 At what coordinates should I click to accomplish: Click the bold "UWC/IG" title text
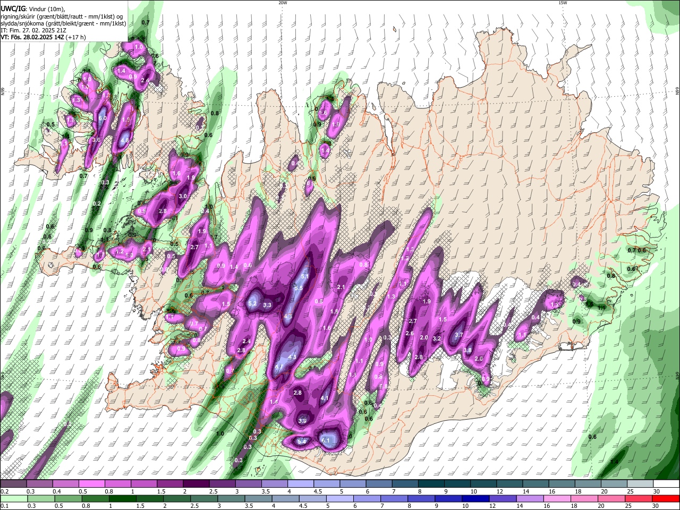pos(12,8)
